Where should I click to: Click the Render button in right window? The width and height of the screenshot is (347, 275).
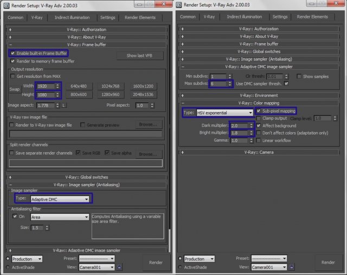(328, 262)
